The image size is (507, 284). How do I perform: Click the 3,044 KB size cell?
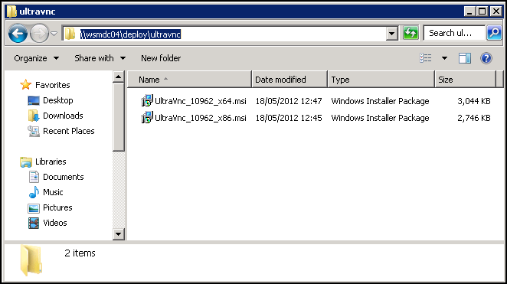[474, 101]
